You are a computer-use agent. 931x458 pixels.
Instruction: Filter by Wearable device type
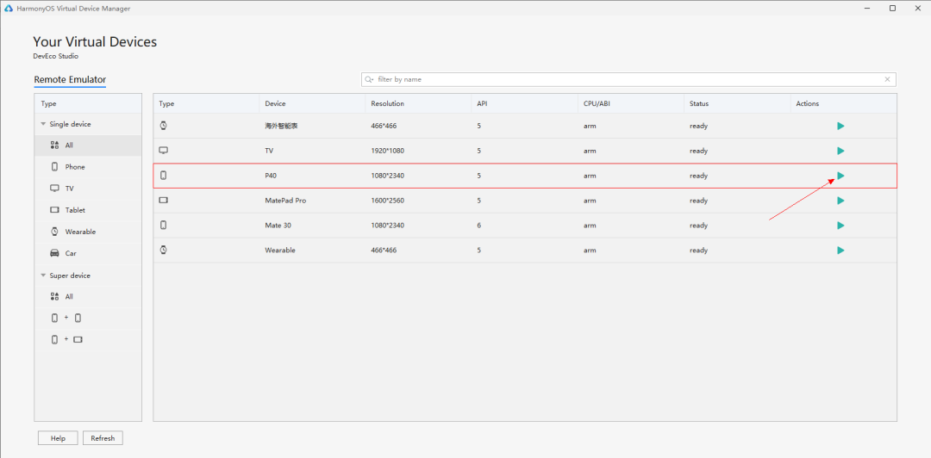tap(79, 232)
